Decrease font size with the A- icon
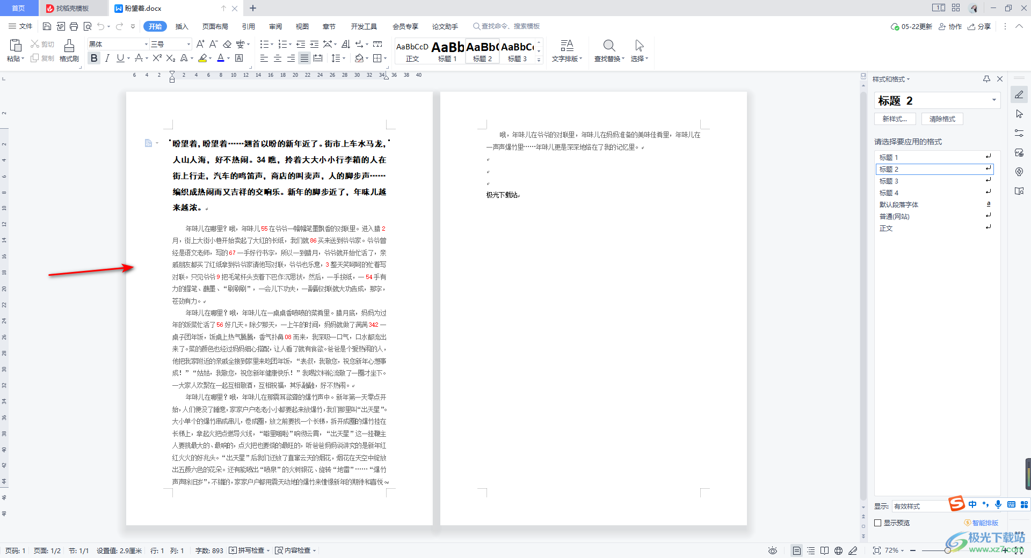1031x558 pixels. (213, 44)
